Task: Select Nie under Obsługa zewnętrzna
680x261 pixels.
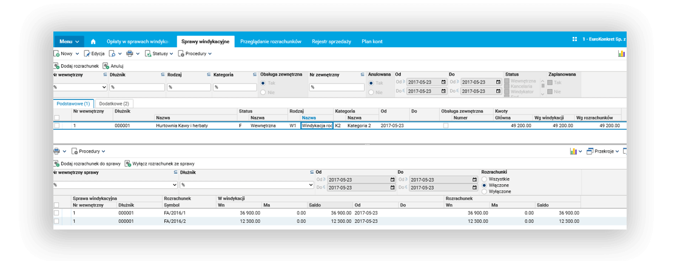Action: point(263,92)
